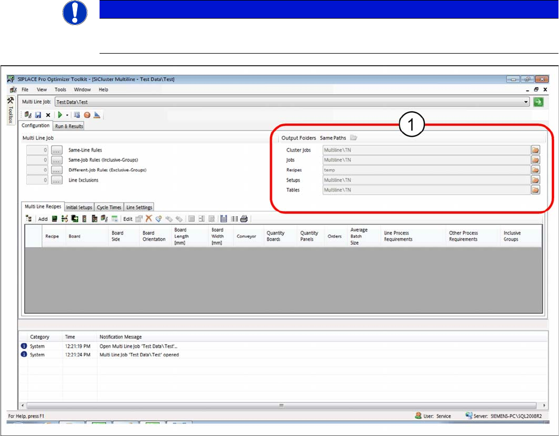This screenshot has width=559, height=436.
Task: Click the Save icon in the toolbar
Action: pos(38,115)
